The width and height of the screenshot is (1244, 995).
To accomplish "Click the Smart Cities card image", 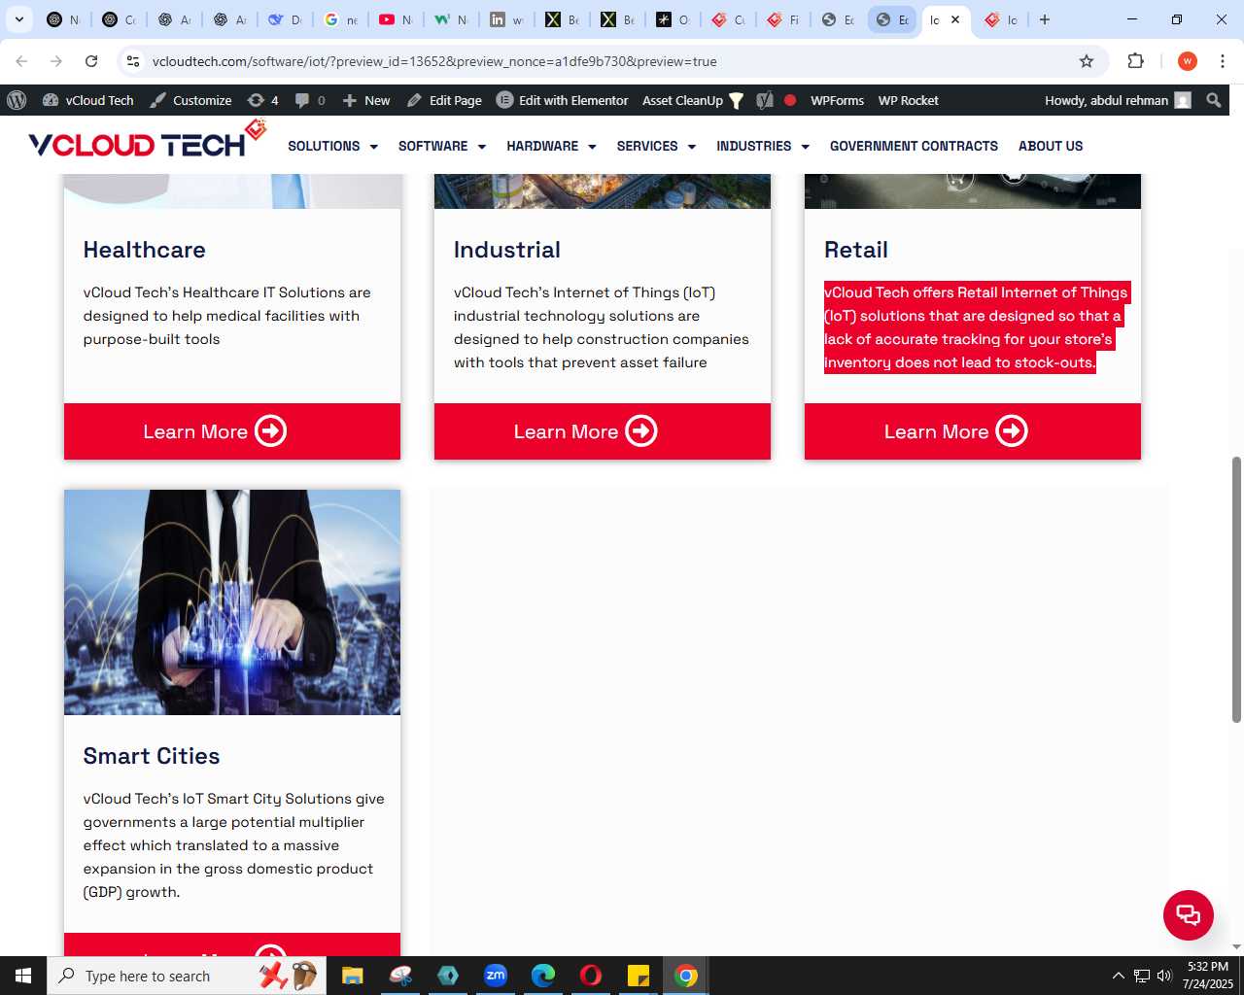I will (232, 602).
